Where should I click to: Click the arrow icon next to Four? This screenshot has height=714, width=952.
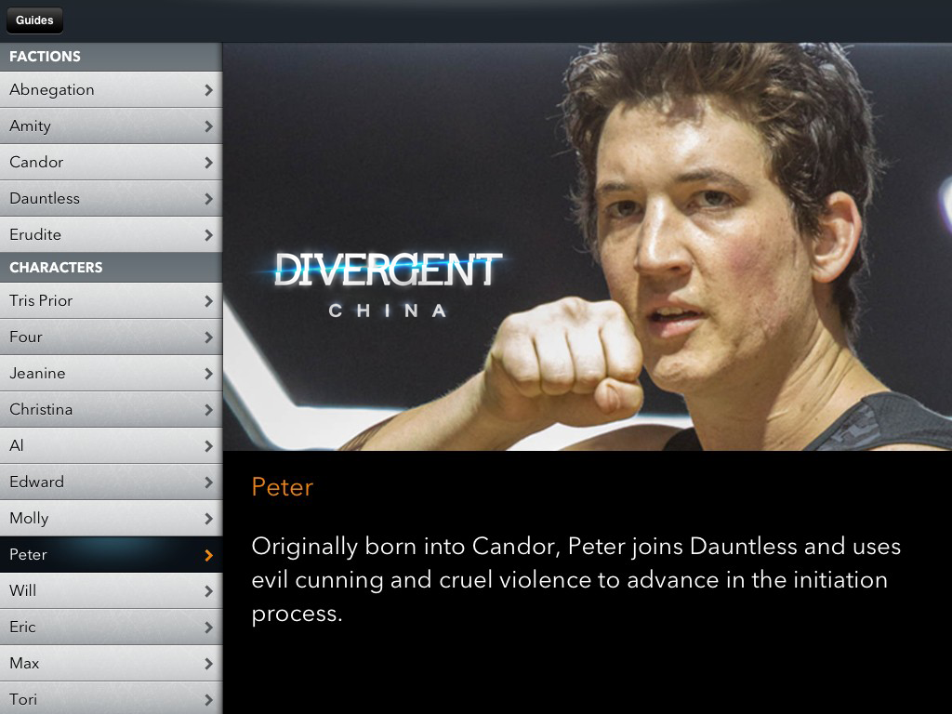click(209, 337)
